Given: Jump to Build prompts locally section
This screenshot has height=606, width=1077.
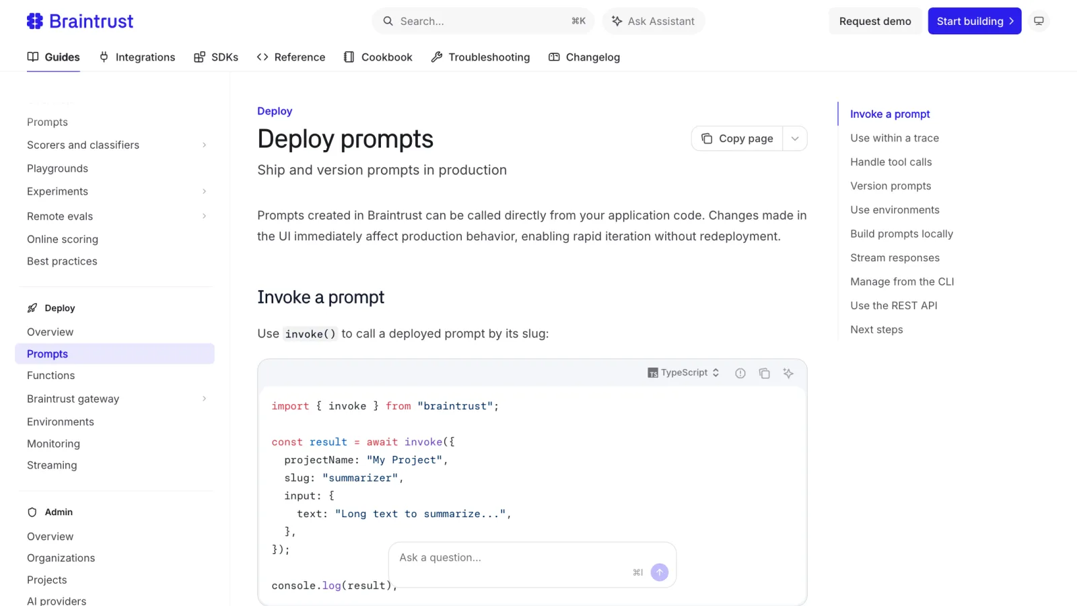Looking at the screenshot, I should pos(901,234).
